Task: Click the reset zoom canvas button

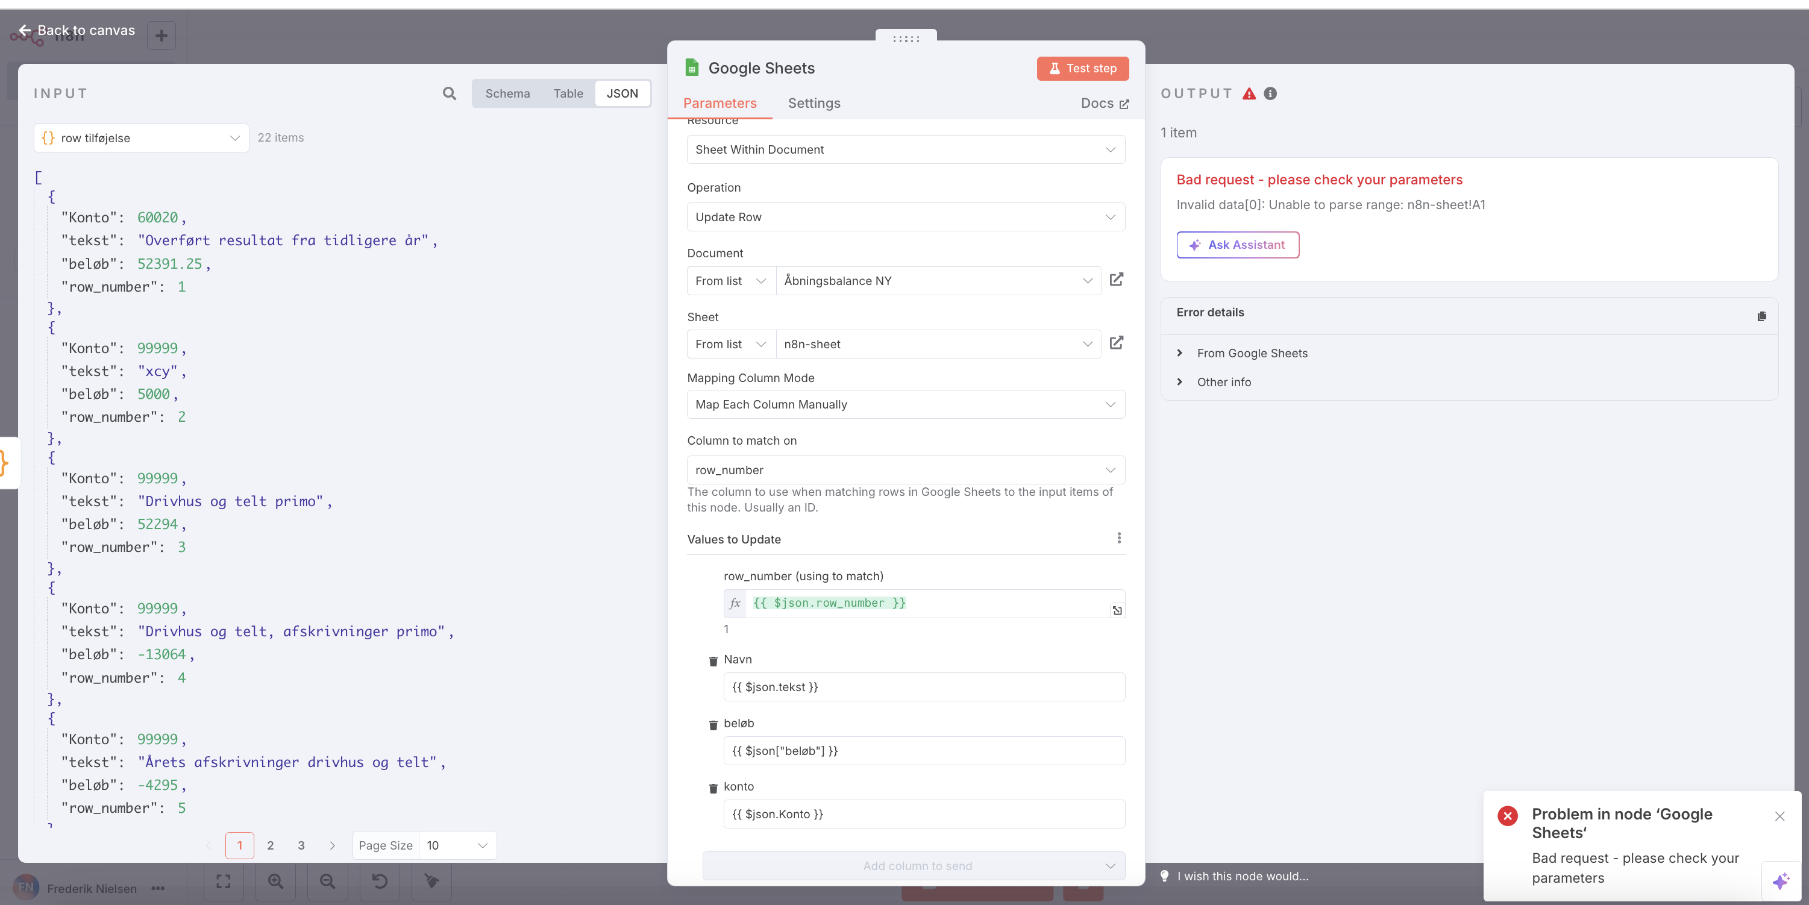Action: [379, 881]
